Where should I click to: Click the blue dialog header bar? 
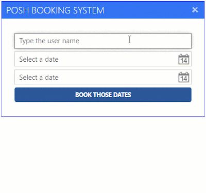point(103,10)
